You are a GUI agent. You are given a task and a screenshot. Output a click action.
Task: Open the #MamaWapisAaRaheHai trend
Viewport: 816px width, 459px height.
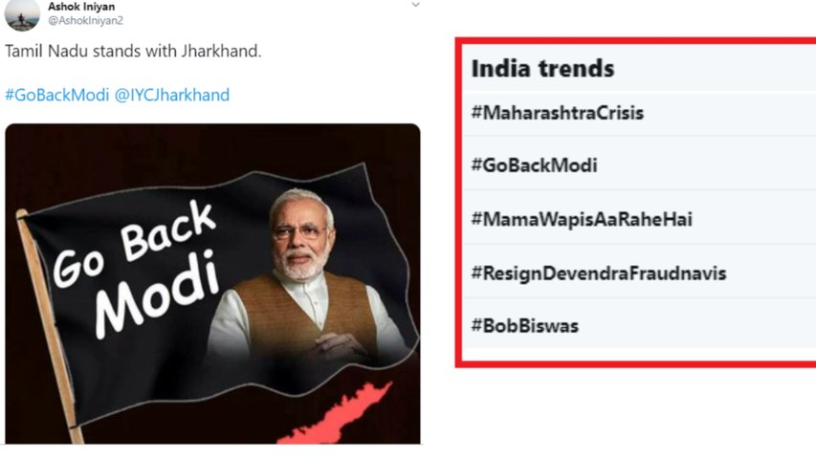coord(581,219)
